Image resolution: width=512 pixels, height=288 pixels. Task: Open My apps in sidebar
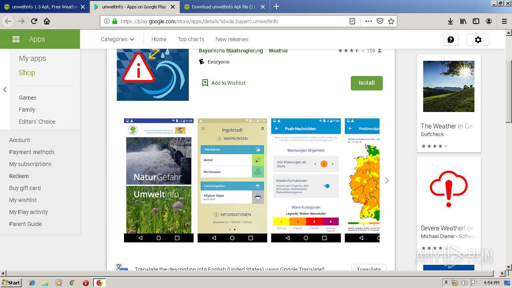coord(32,58)
